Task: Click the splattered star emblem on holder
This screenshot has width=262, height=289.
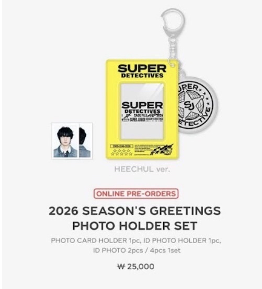Action: coord(162,150)
